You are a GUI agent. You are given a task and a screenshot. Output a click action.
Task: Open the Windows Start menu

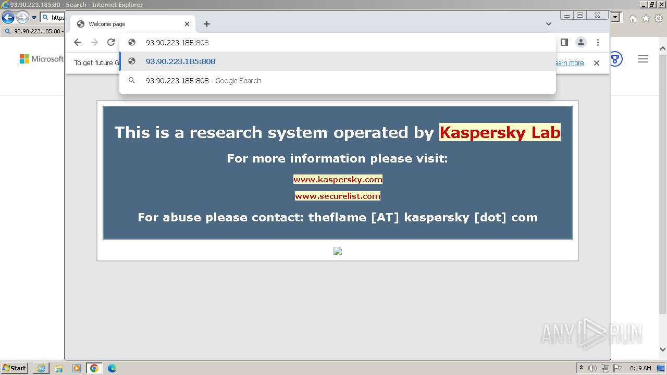tap(14, 368)
